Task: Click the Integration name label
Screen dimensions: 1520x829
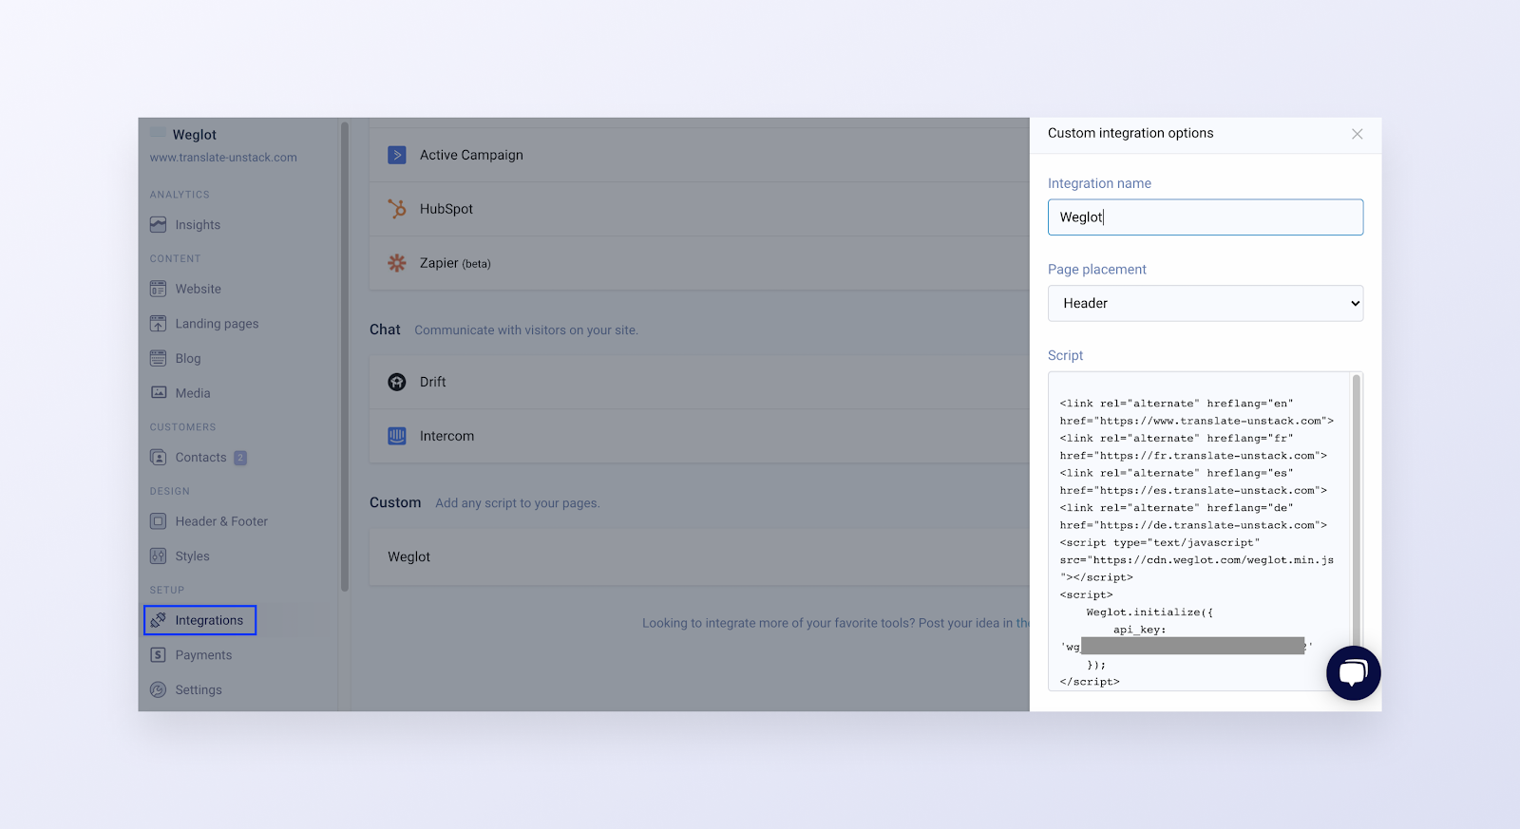Action: point(1099,183)
